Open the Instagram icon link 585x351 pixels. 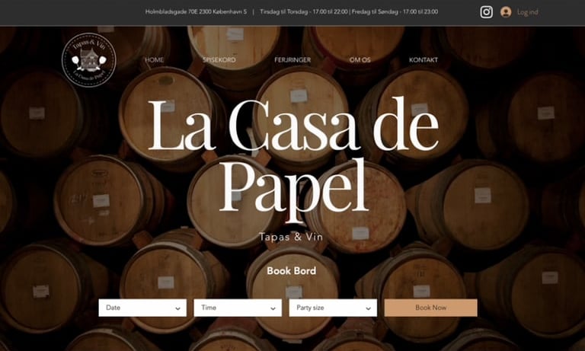coord(486,12)
